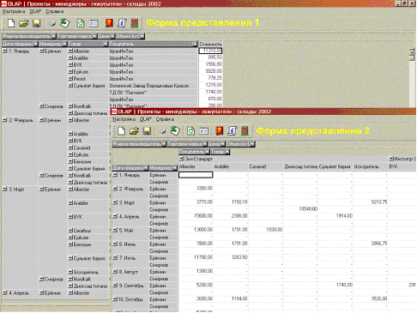Click scroll-up arrow of Form 1 scrollbar

(x=412, y=51)
